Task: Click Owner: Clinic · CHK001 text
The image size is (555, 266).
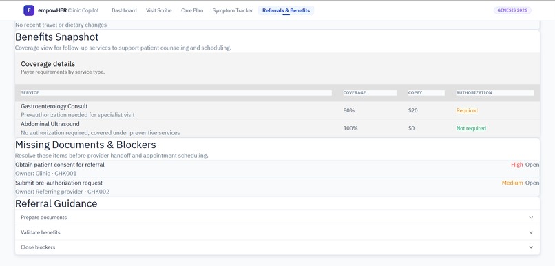Action: [45, 174]
